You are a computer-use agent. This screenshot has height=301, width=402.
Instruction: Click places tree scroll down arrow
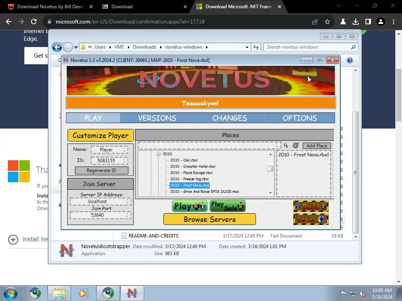(270, 193)
